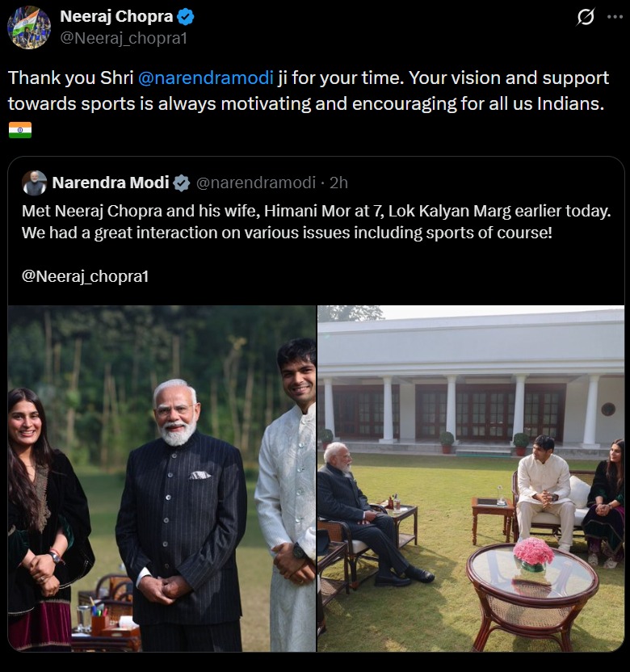Screen dimensions: 630x672
Task: Open the left photo of three people standing
Action: click(162, 478)
